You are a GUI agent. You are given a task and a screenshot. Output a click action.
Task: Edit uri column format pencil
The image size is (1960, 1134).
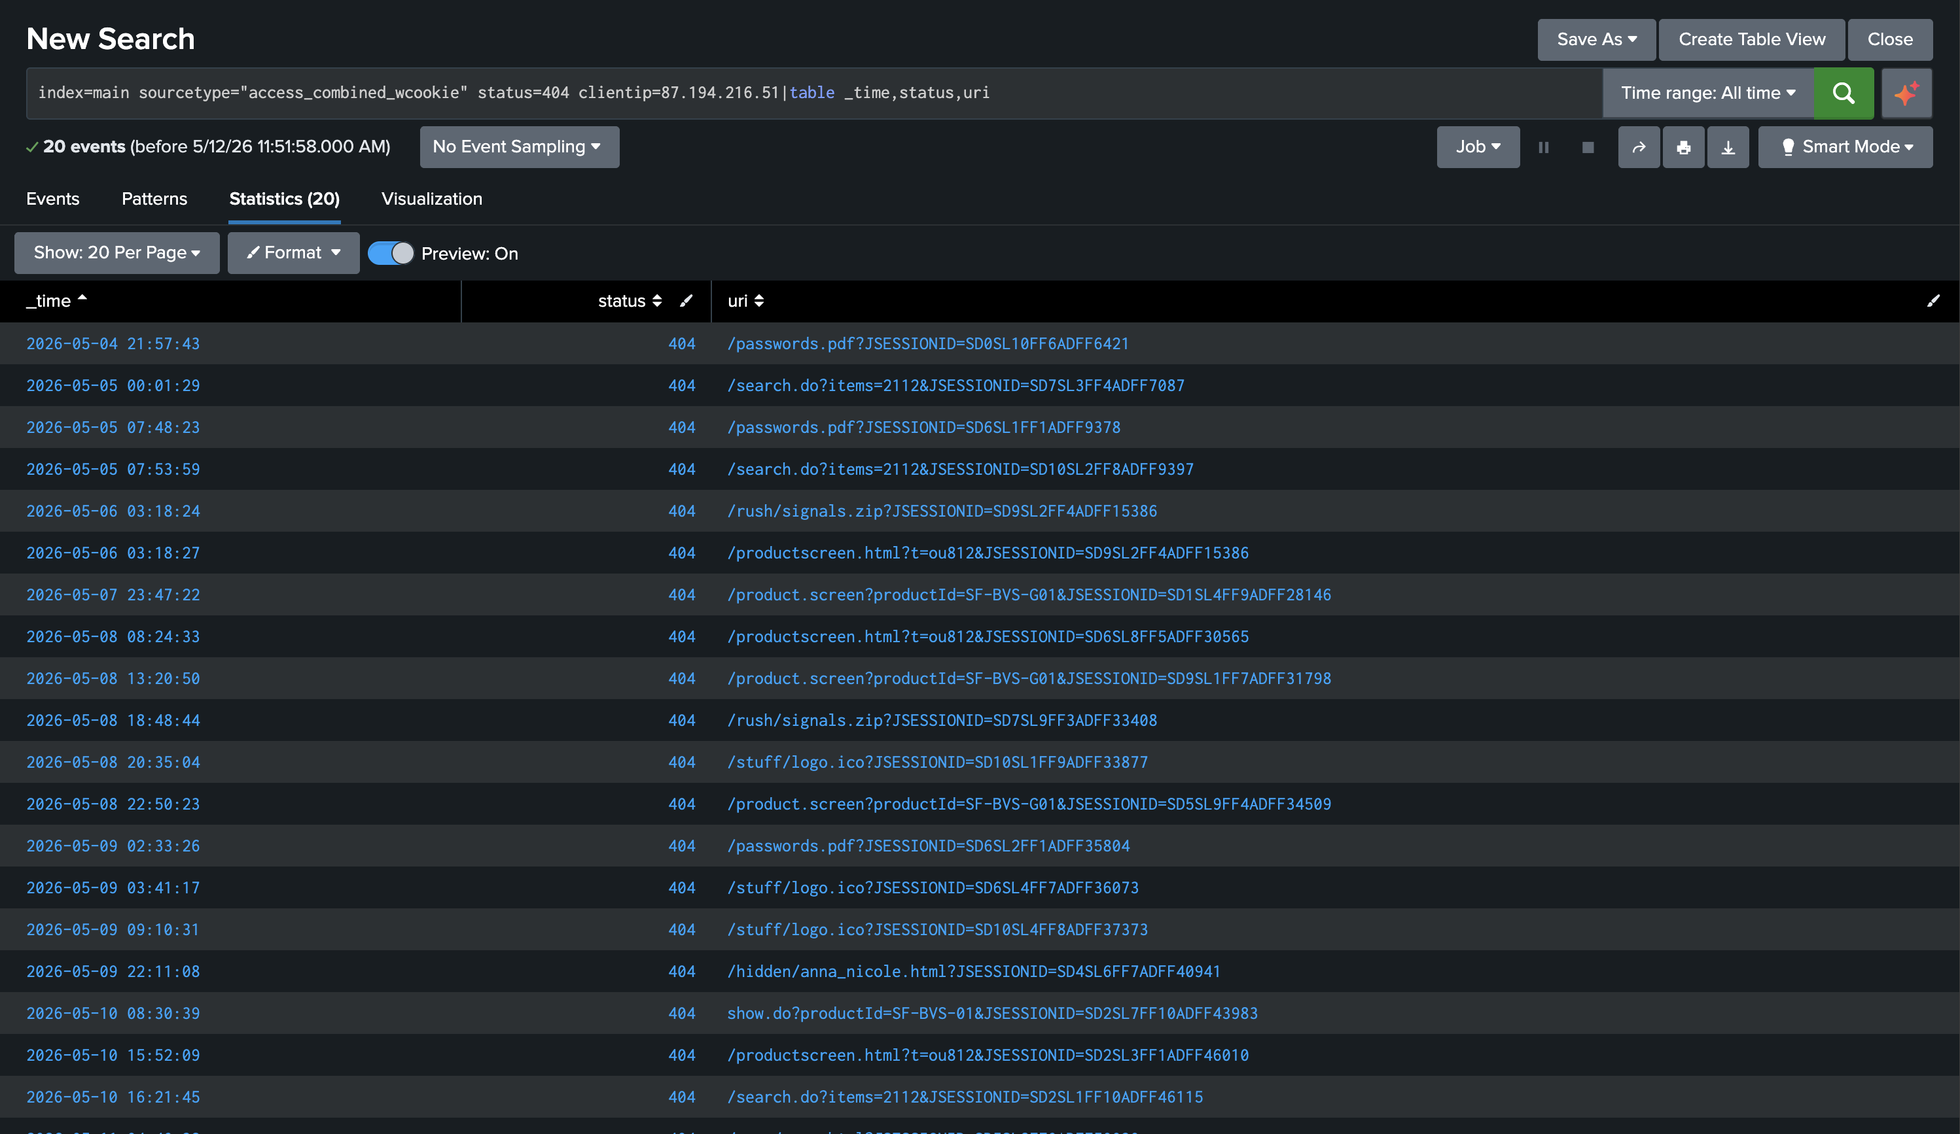pos(1933,301)
